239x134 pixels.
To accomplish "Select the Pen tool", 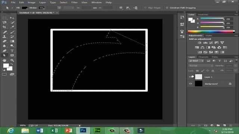I will [x=4, y=51].
